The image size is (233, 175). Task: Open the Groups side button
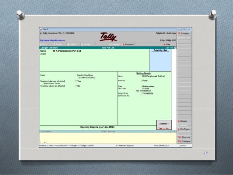click(184, 121)
